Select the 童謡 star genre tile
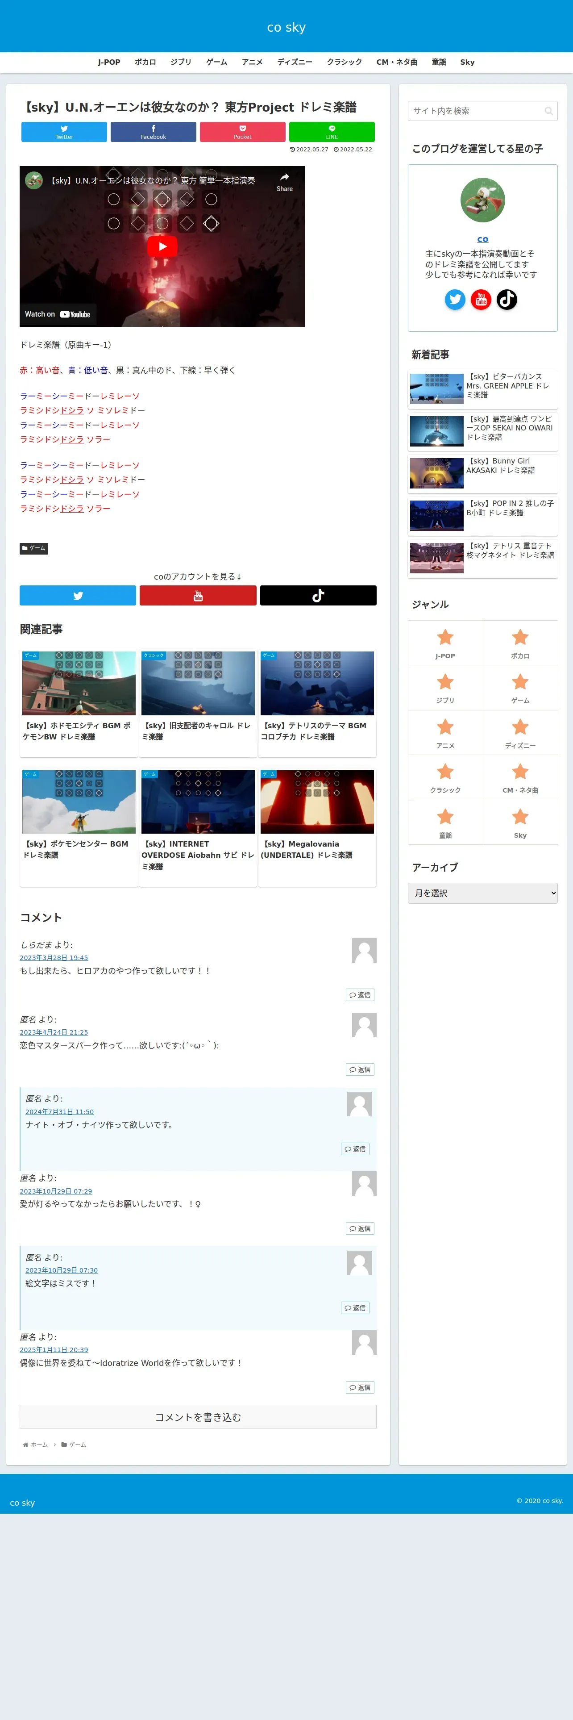 click(446, 822)
